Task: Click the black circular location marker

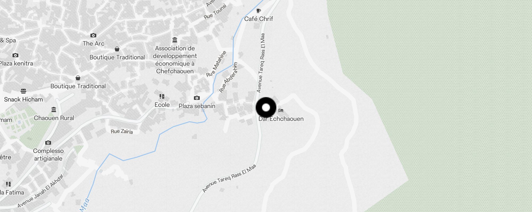Action: tap(266, 108)
